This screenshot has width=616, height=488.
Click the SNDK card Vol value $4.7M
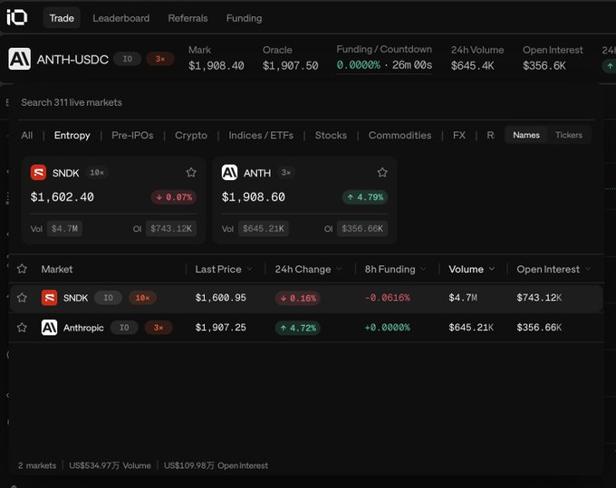(x=64, y=228)
